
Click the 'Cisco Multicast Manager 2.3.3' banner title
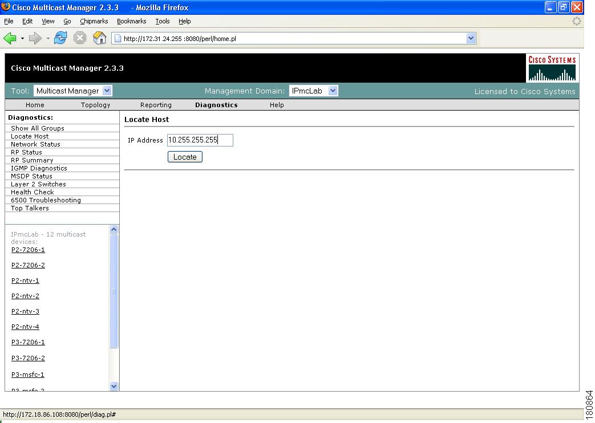click(x=67, y=68)
